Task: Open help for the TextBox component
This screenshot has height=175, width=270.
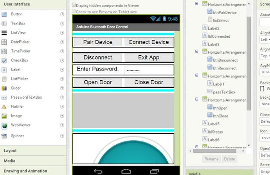Action: coord(62,23)
